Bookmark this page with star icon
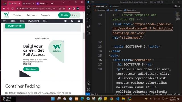 [x=64, y=8]
